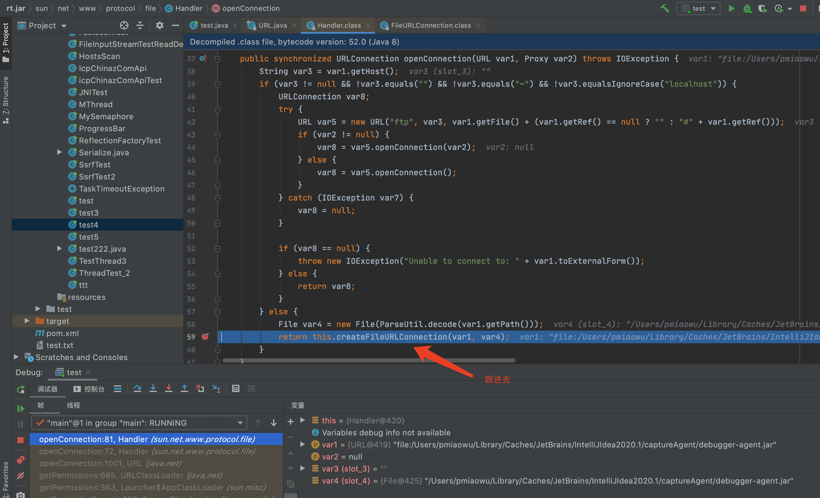Viewport: 820px width, 498px height.
Task: Expand the target folder
Action: [x=27, y=321]
